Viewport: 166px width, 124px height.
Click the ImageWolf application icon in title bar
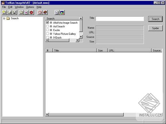(3, 3)
